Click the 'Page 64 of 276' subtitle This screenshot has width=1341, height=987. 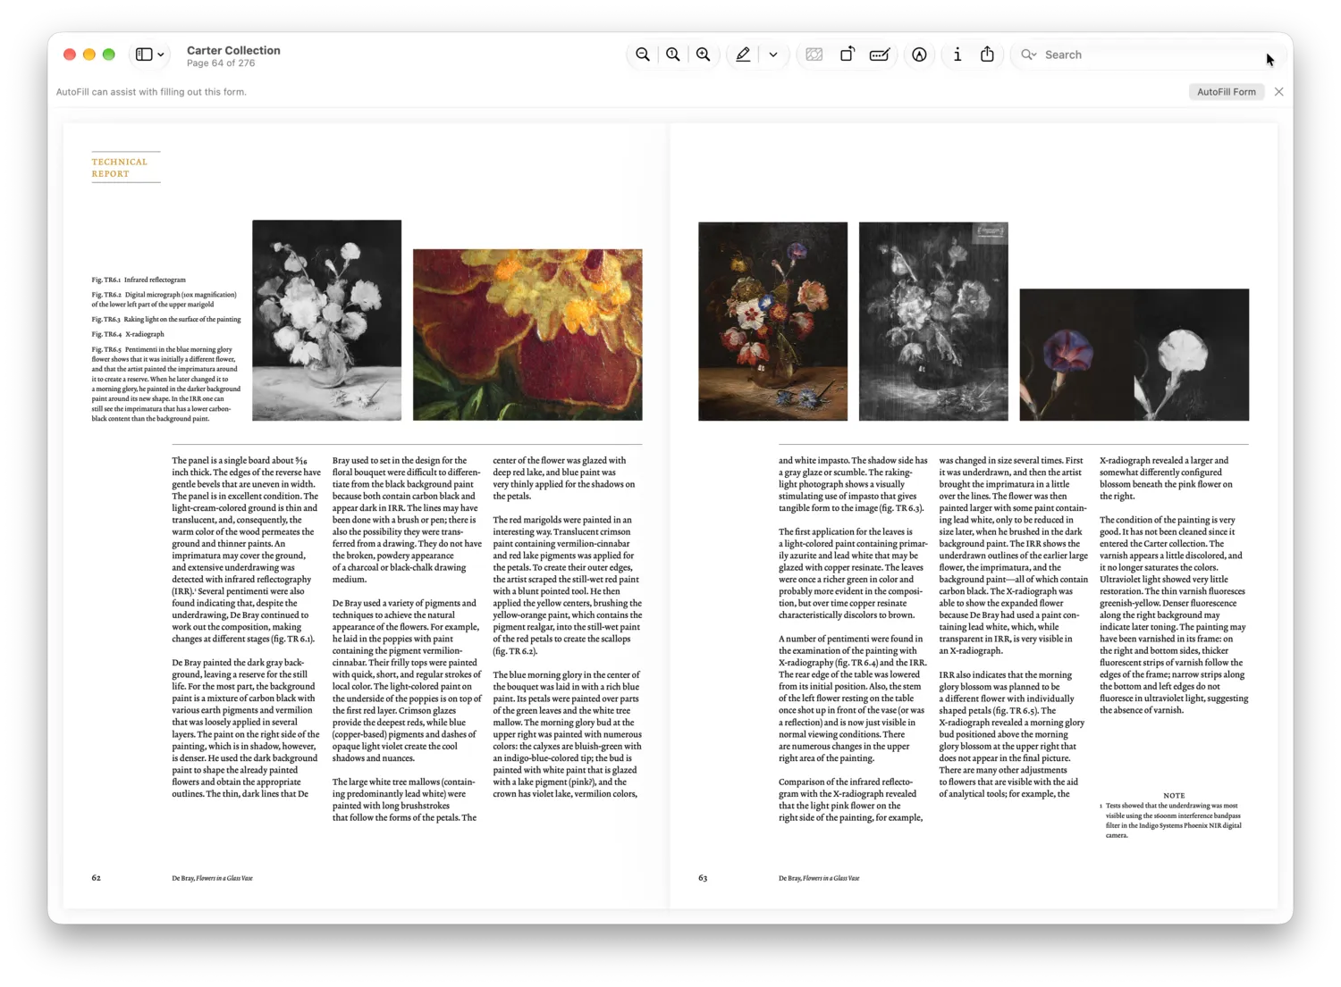[221, 63]
